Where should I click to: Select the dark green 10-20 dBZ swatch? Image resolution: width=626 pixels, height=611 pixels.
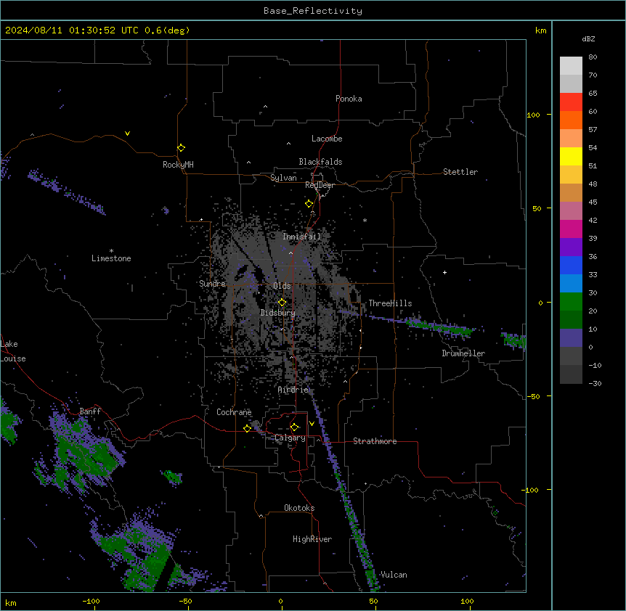point(571,319)
